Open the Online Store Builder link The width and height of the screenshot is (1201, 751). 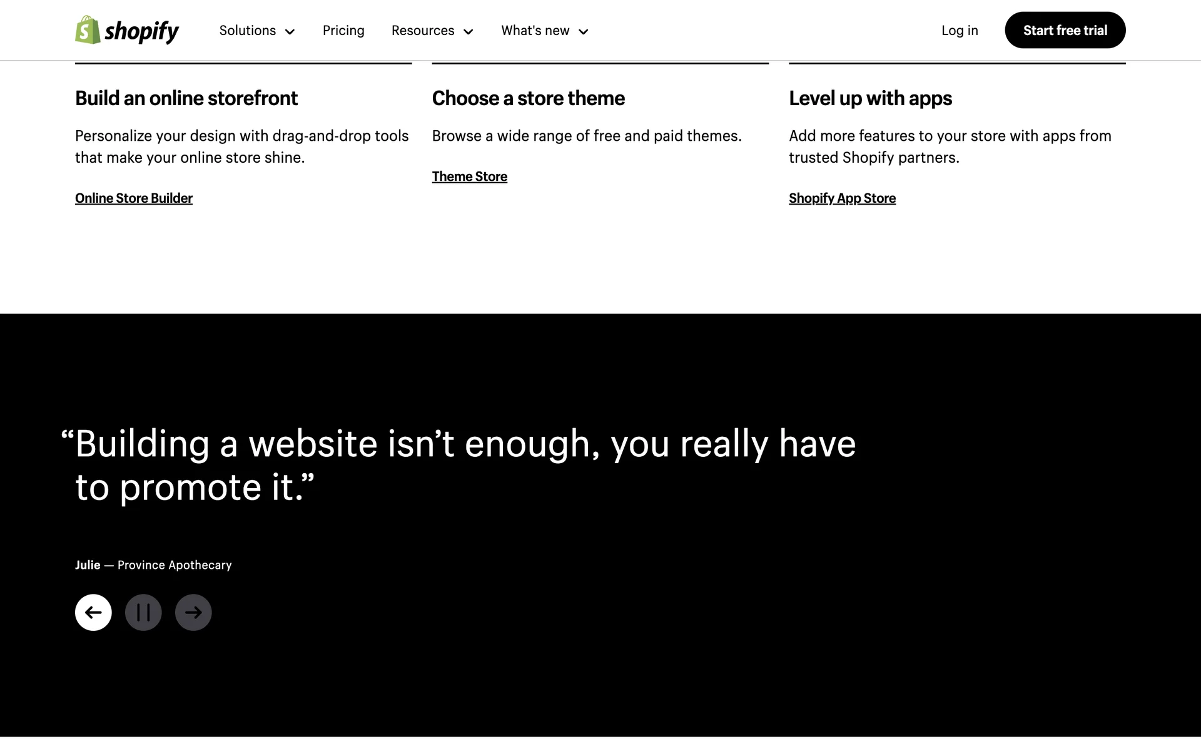(x=134, y=198)
